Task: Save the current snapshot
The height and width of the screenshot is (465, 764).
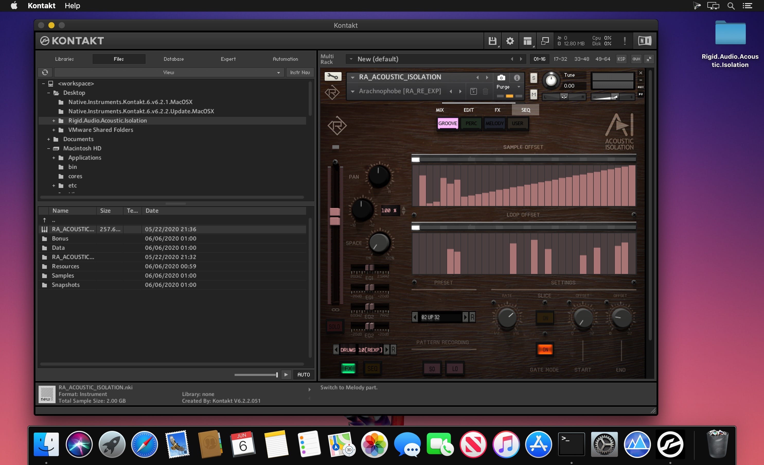Action: tap(473, 91)
